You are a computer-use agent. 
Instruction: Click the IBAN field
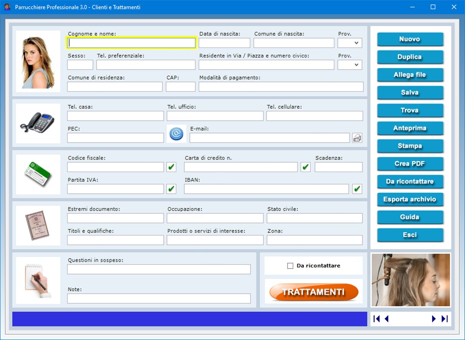[266, 189]
